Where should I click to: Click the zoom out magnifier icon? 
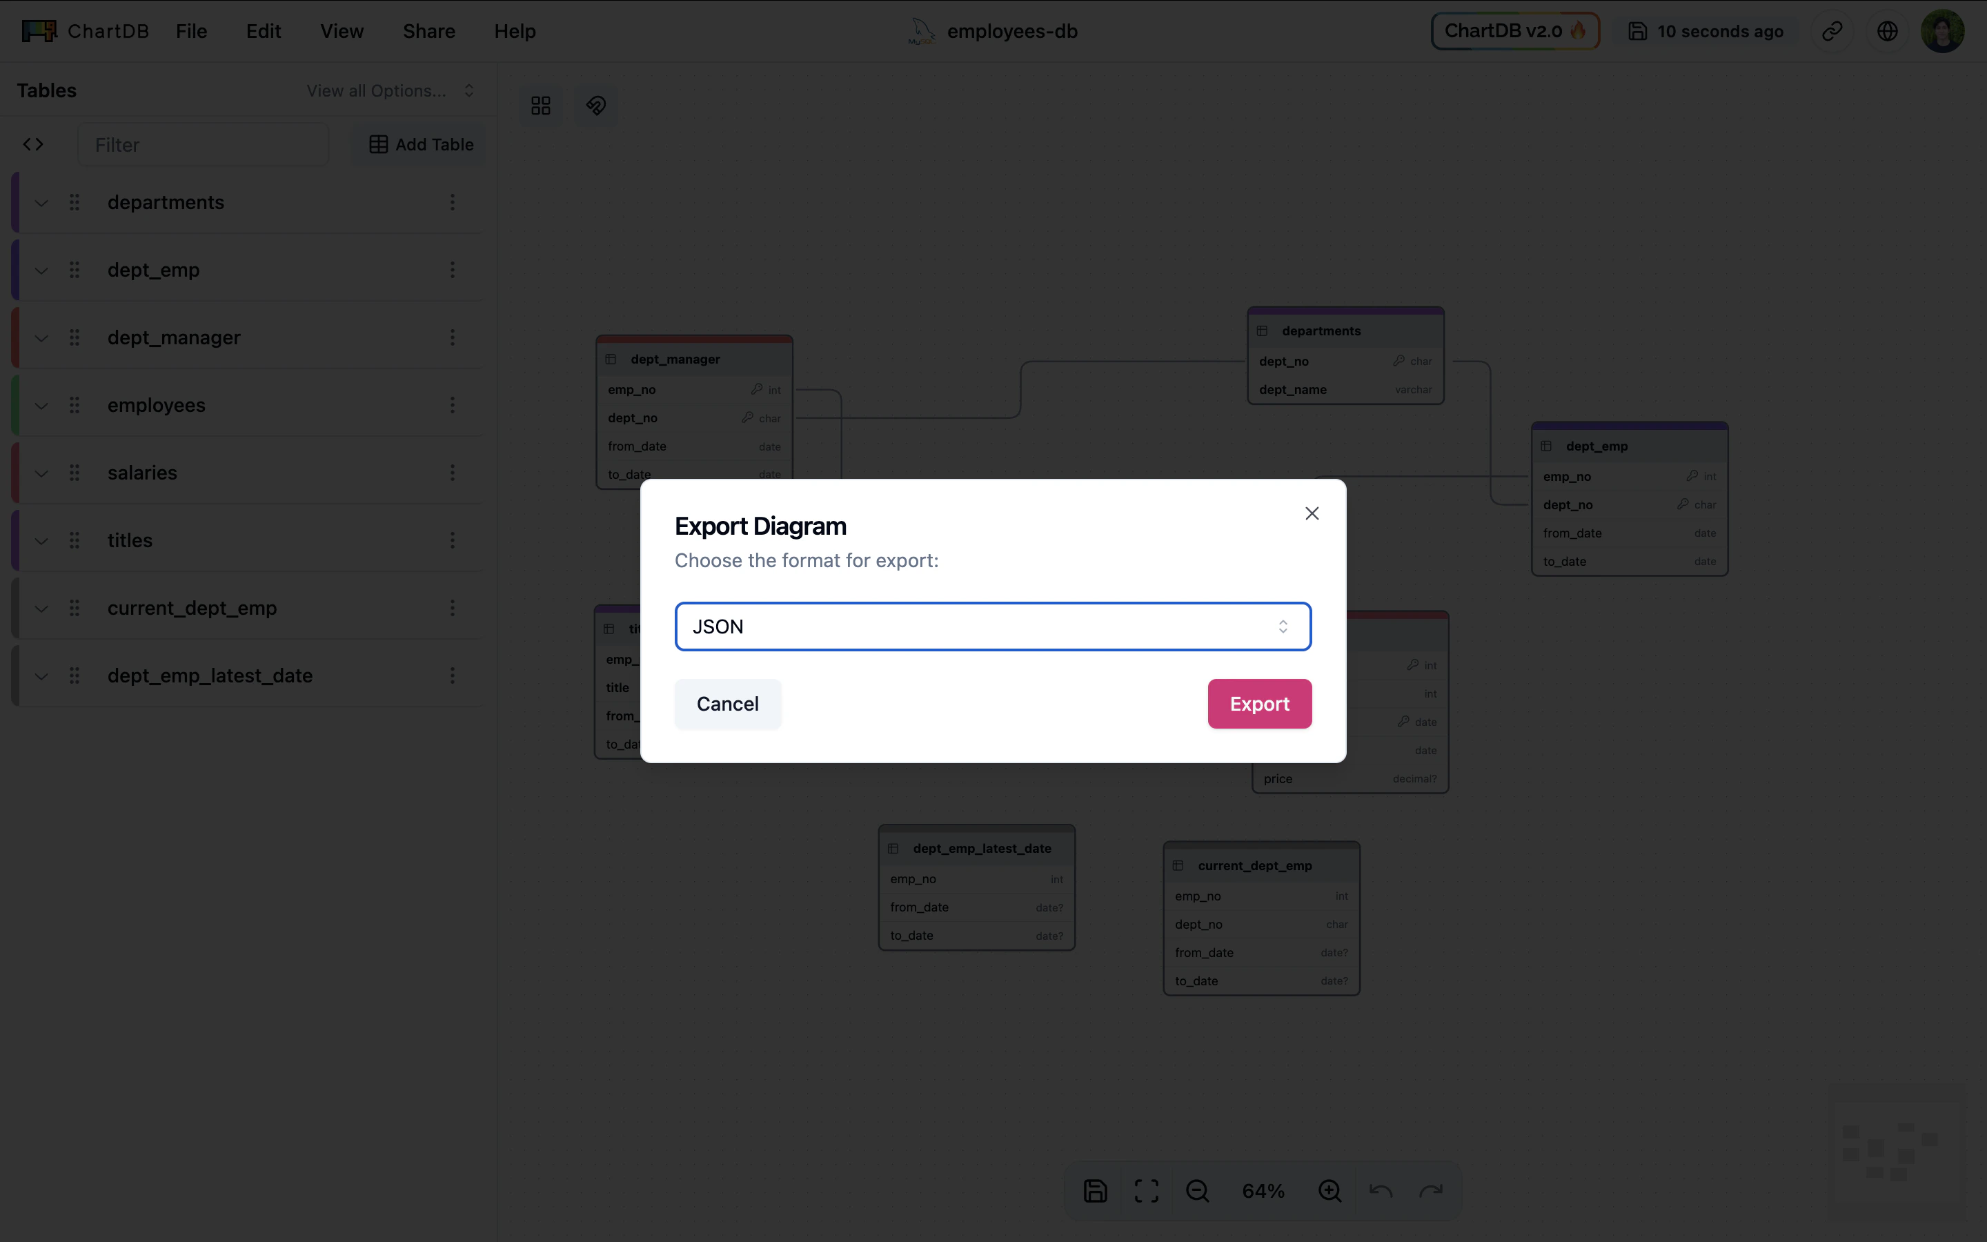pyautogui.click(x=1197, y=1190)
